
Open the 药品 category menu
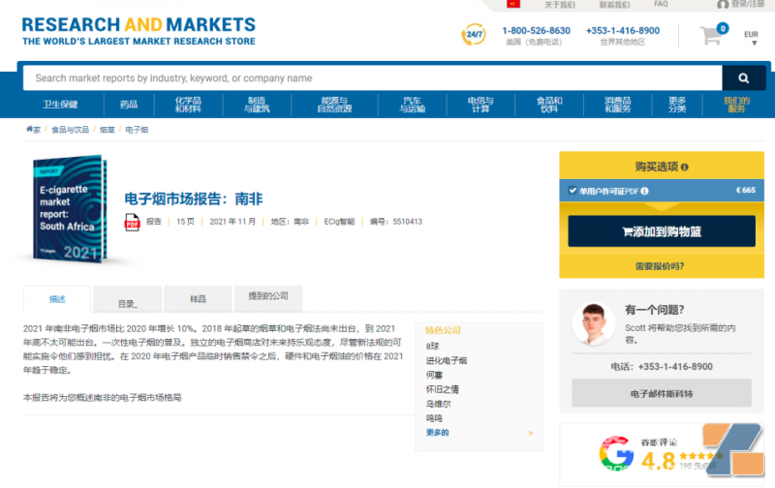pyautogui.click(x=129, y=105)
